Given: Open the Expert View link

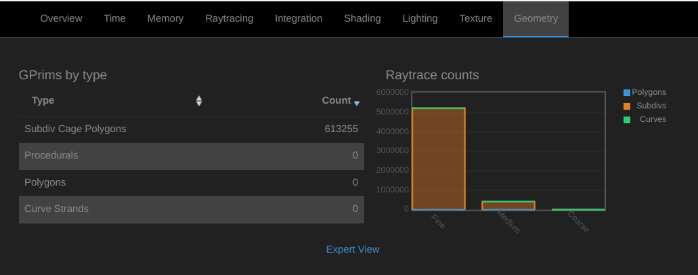Looking at the screenshot, I should pos(353,249).
